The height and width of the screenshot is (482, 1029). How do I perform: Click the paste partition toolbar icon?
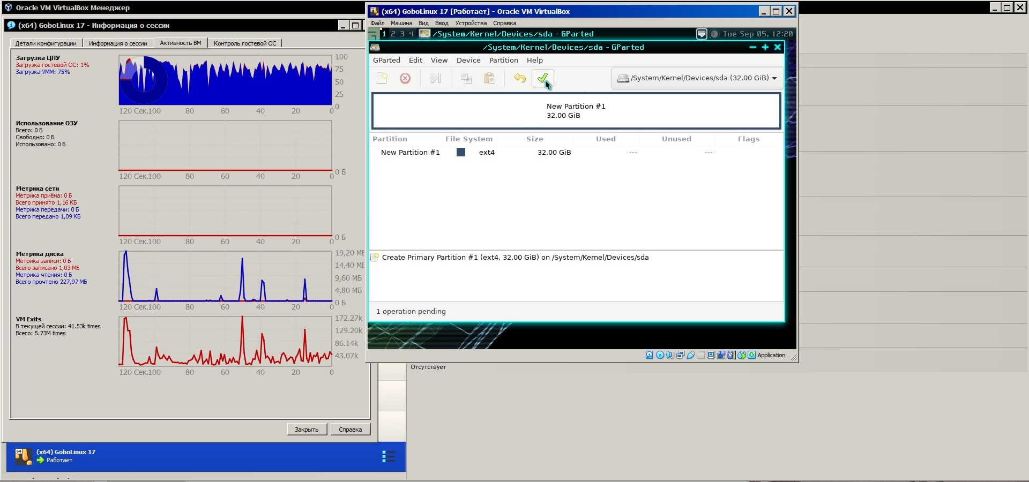click(x=489, y=78)
